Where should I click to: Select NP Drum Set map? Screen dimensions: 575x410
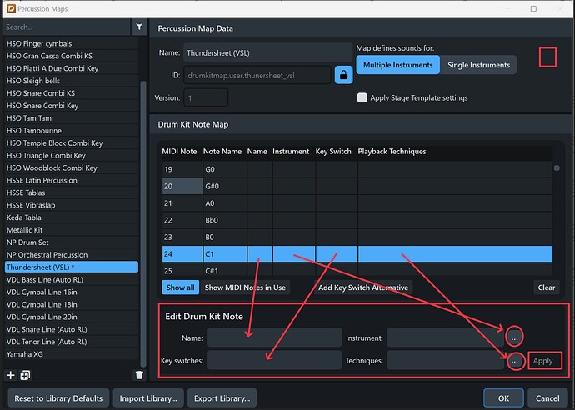click(72, 242)
